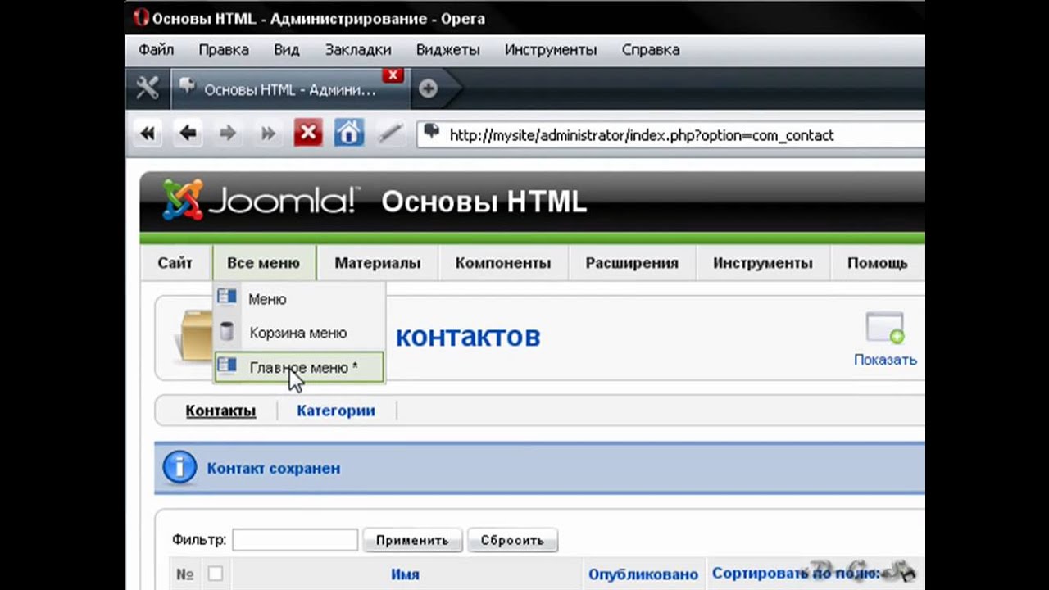Expand the Инструменты Joomla menu
The height and width of the screenshot is (590, 1049).
[763, 263]
